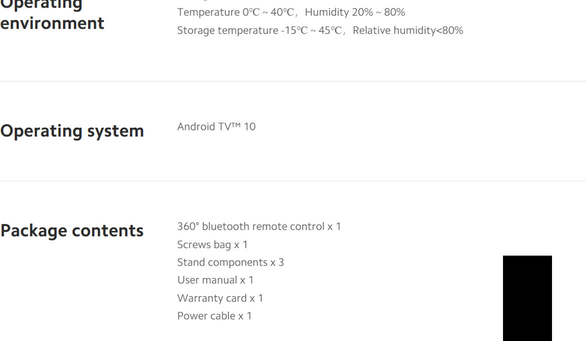Image resolution: width=586 pixels, height=341 pixels.
Task: Click "Storage temperature -15℃ ~ 45℃" text
Action: coord(259,30)
